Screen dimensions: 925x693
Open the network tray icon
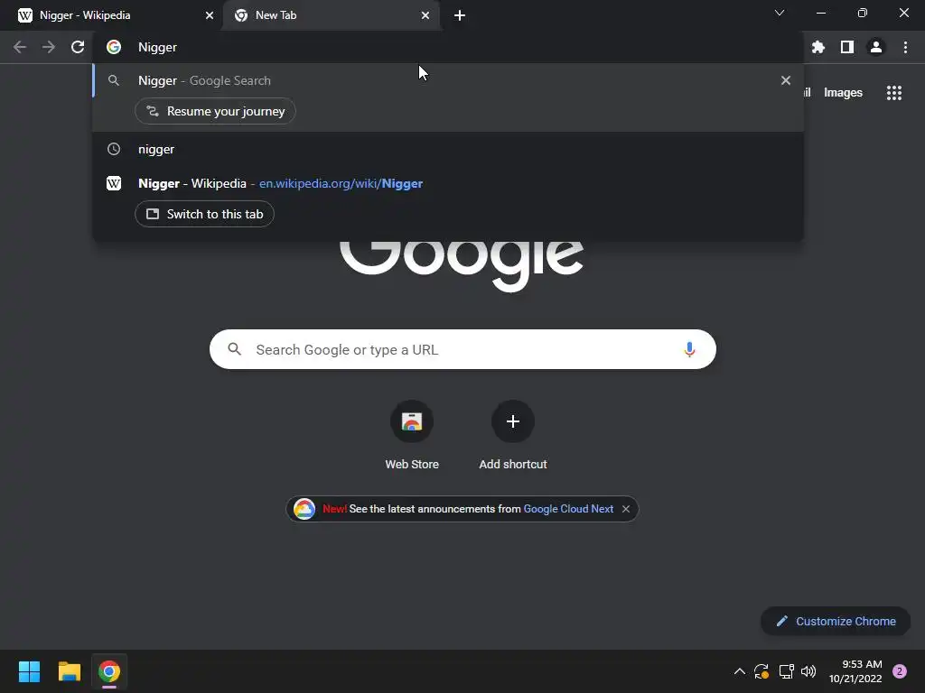[786, 671]
